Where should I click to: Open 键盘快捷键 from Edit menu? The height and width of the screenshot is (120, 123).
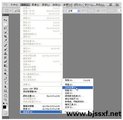click(41, 106)
